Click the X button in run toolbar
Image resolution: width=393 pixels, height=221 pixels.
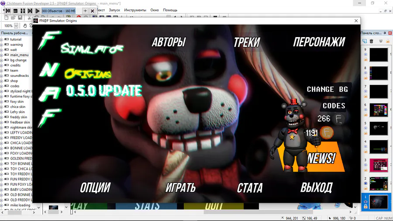coord(92,11)
